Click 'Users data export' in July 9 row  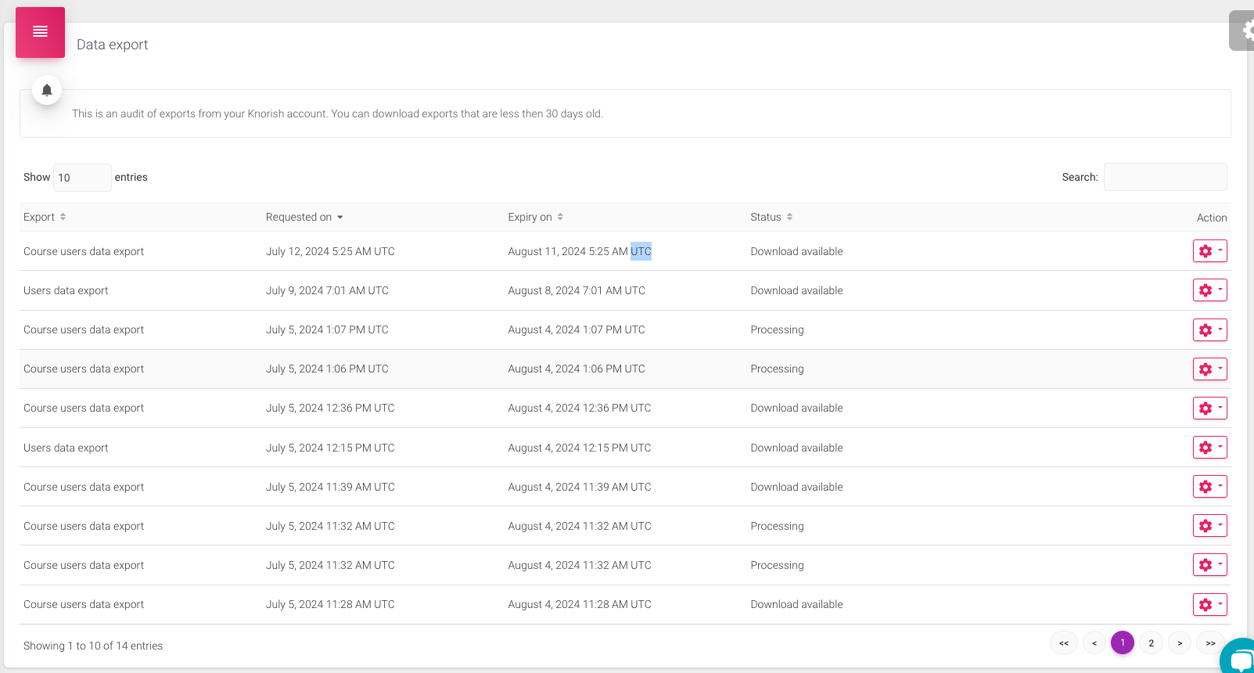click(x=66, y=290)
